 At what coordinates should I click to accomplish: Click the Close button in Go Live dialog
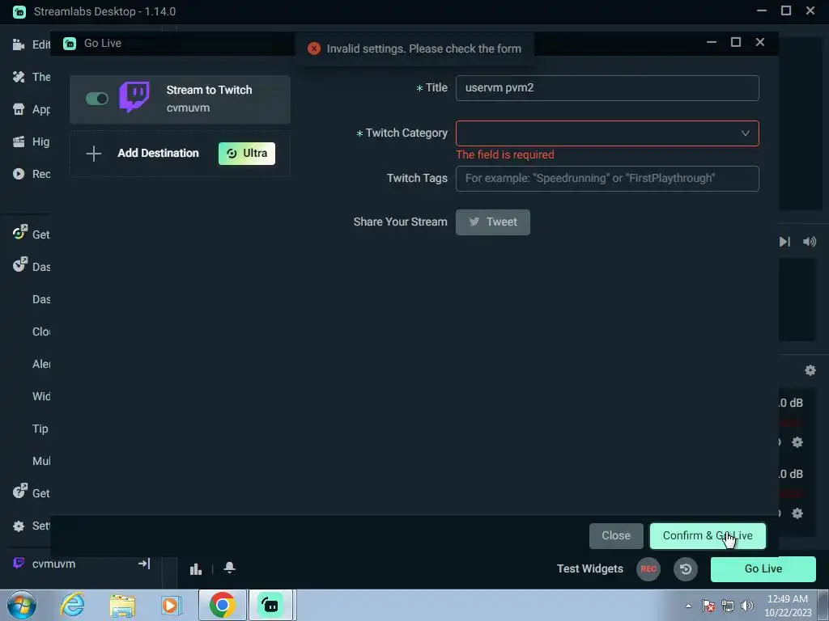[616, 536]
